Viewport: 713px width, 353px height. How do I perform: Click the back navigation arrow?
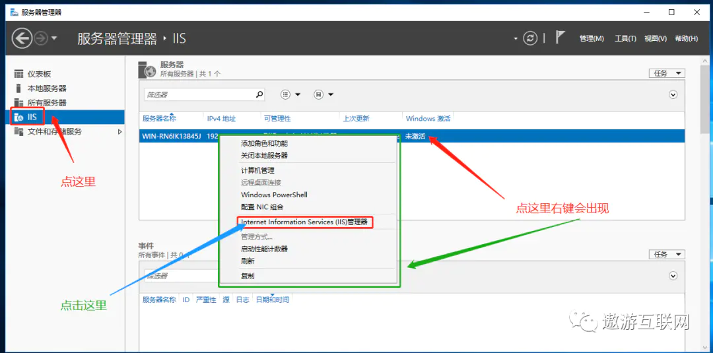tap(20, 39)
